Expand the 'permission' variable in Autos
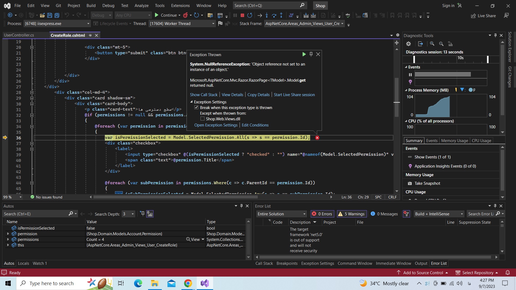Image resolution: width=516 pixels, height=290 pixels. (8, 234)
